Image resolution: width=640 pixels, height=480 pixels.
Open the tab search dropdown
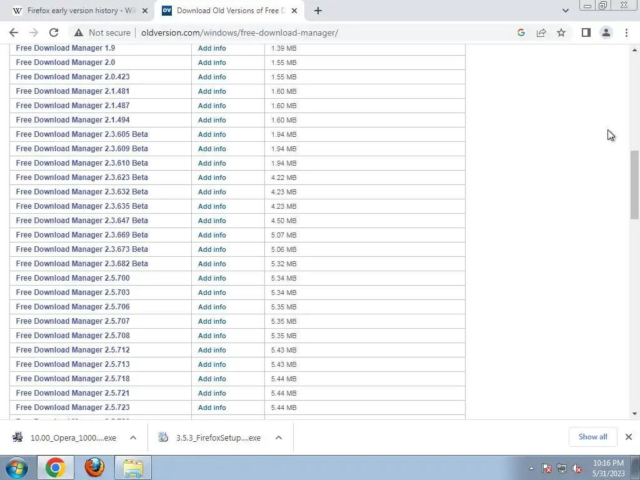click(x=565, y=11)
